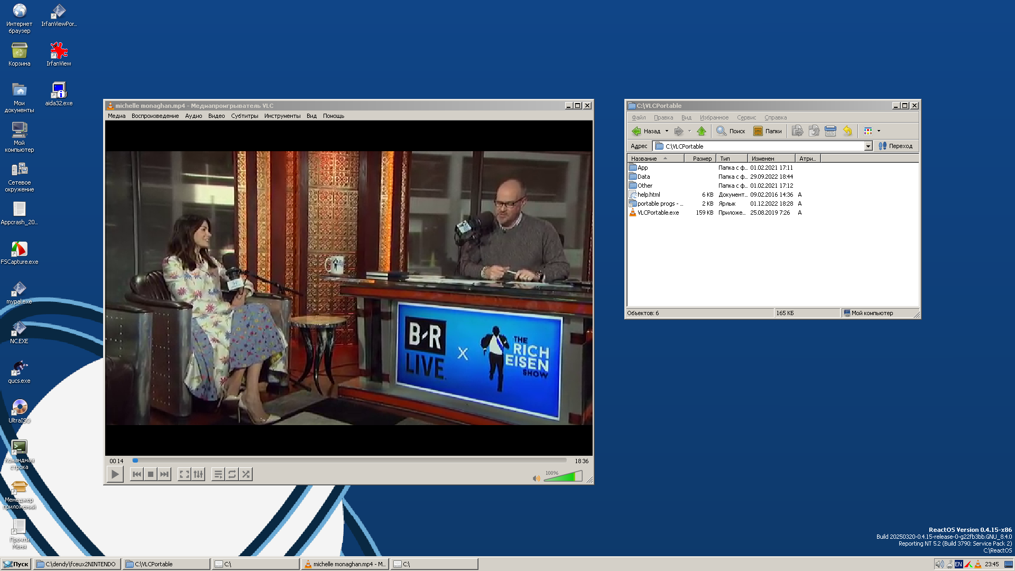Click the VLC volume slider

(563, 476)
